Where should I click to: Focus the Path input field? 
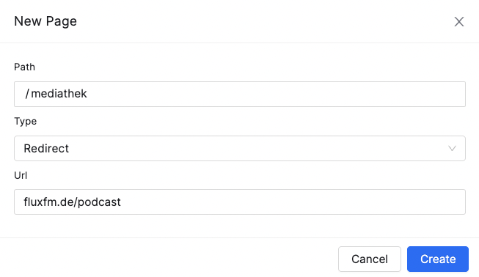click(240, 94)
